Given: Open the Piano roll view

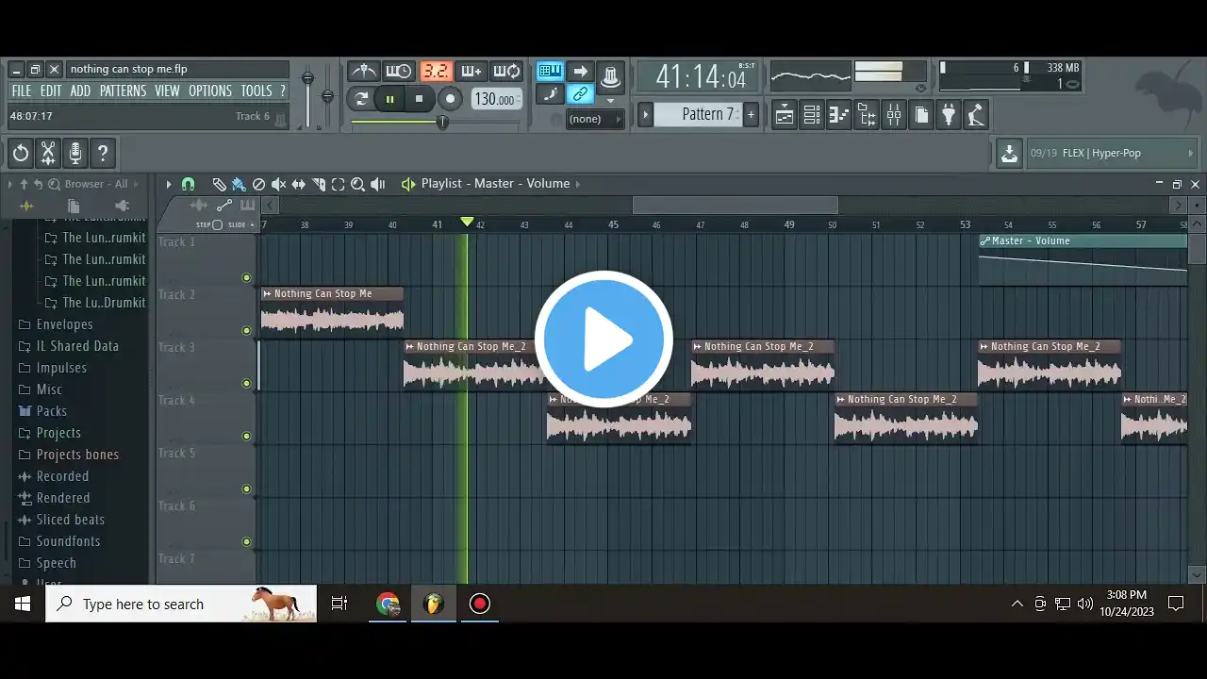Looking at the screenshot, I should pyautogui.click(x=838, y=115).
